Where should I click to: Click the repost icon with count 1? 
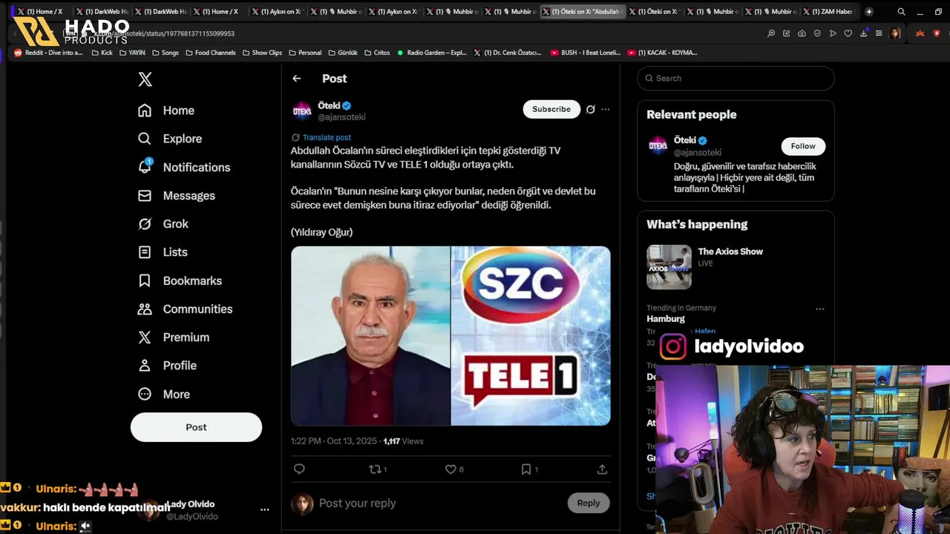click(x=378, y=469)
